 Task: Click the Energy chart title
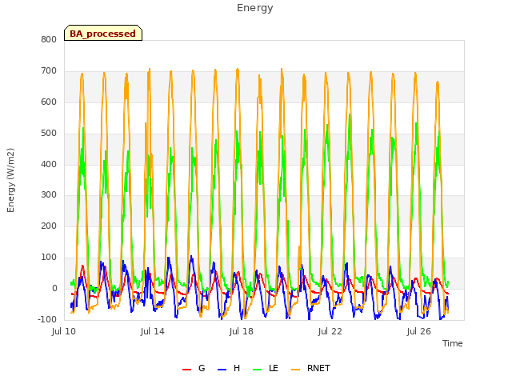pos(255,8)
